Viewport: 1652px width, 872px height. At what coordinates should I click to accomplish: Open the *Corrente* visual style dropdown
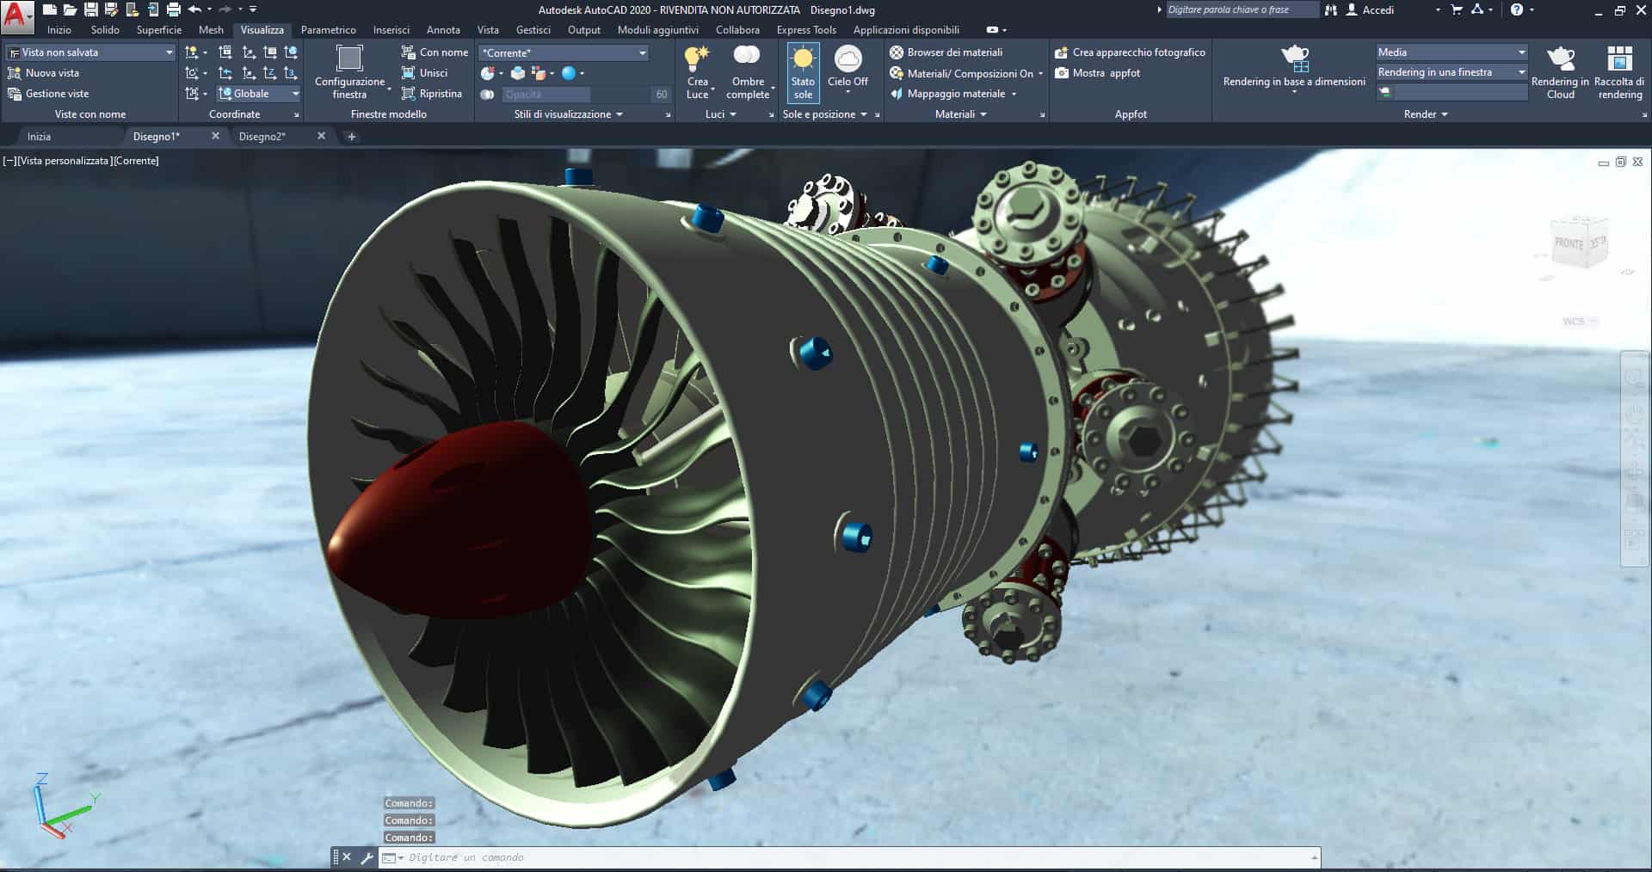tap(564, 52)
